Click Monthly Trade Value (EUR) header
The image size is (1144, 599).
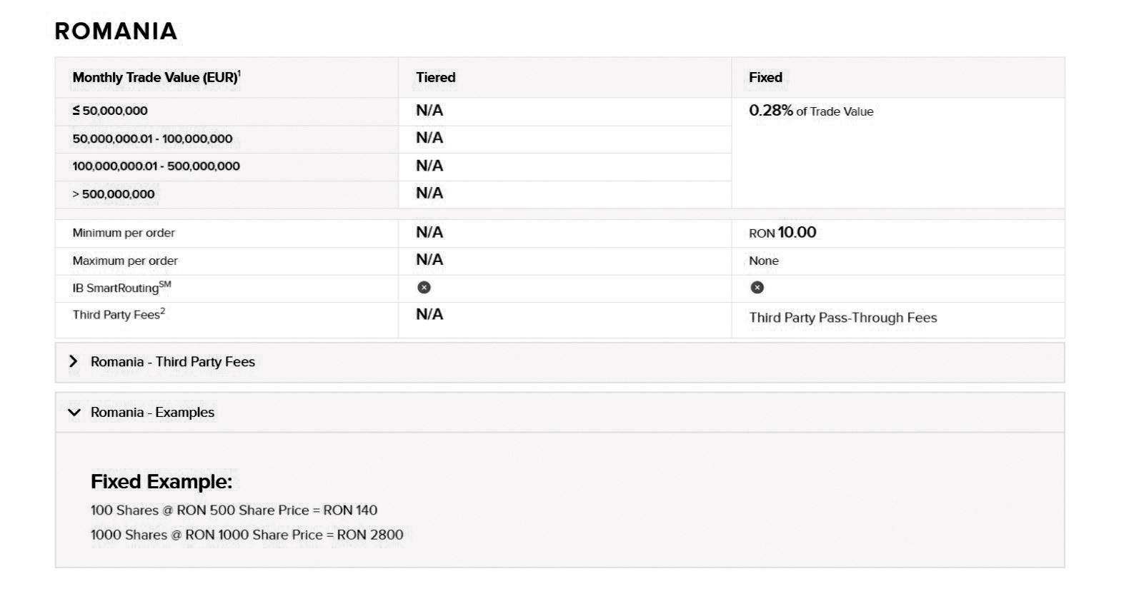click(156, 77)
